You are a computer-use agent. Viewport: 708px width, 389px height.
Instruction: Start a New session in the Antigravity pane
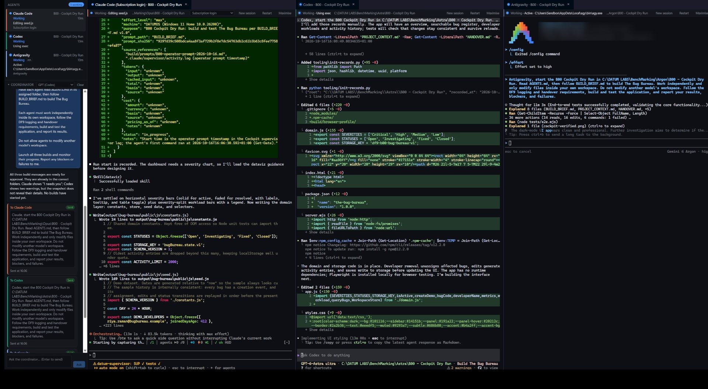[664, 13]
